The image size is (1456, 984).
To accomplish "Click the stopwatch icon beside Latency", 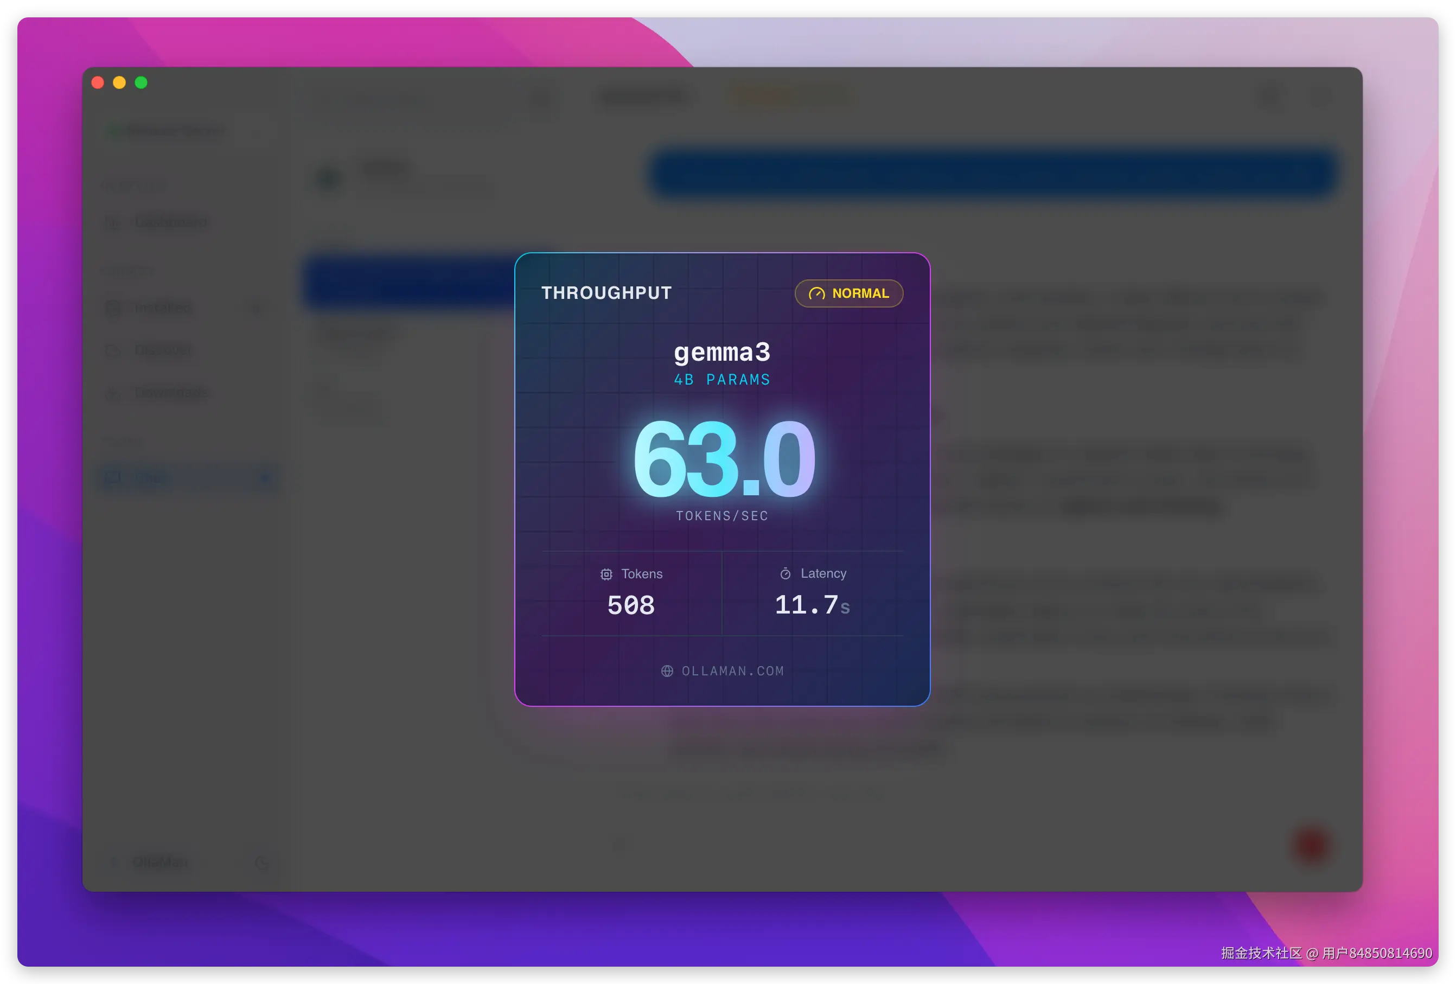I will click(785, 574).
